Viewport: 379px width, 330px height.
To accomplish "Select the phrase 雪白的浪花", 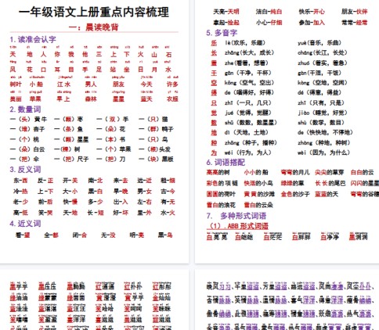I will click(221, 205).
